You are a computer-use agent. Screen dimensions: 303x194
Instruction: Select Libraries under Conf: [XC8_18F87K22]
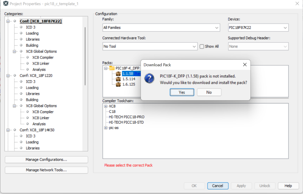point(33,39)
